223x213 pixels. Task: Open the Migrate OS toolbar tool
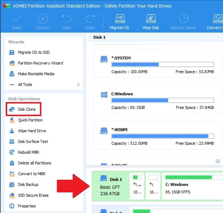tap(120, 22)
